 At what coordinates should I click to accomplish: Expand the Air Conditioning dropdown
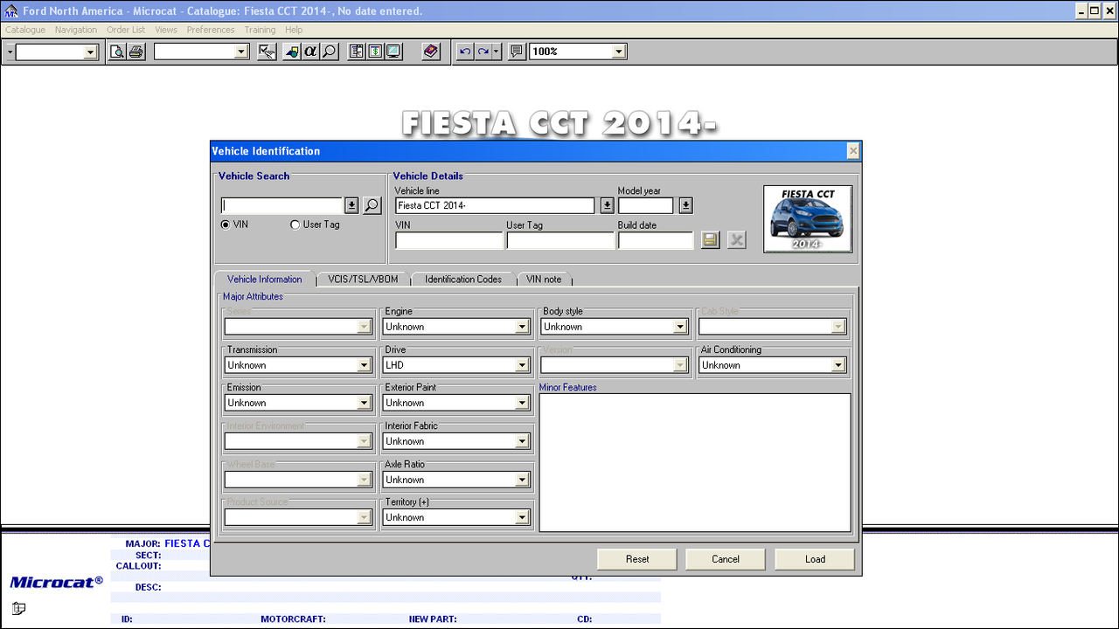click(x=838, y=365)
